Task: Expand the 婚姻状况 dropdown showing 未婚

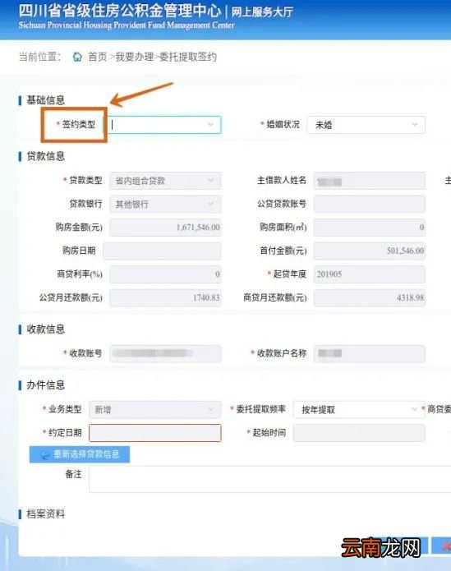Action: pyautogui.click(x=366, y=125)
